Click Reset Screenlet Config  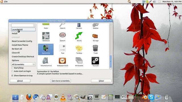click(x=22, y=41)
